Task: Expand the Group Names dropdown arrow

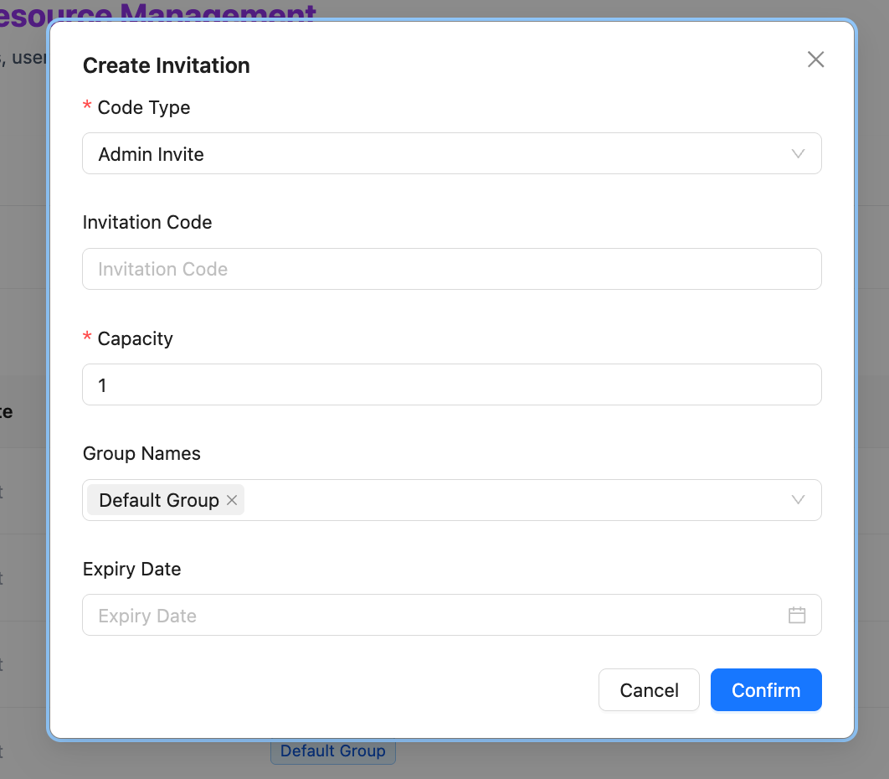Action: point(798,500)
